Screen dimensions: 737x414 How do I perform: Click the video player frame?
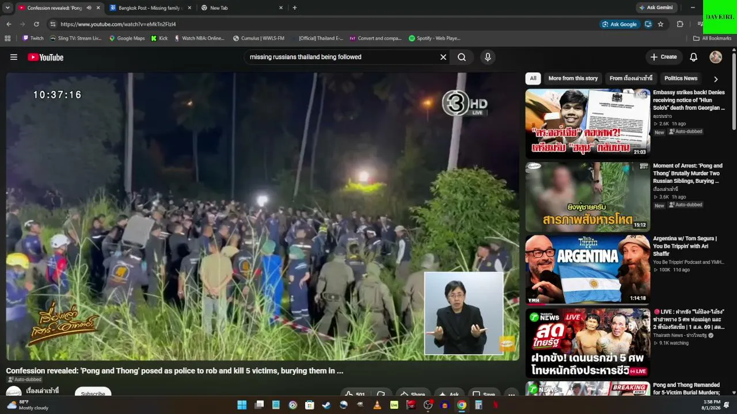pos(263,216)
